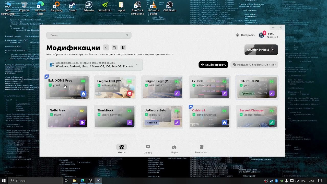
Task: Click the Поиск field in the app
Action: pyautogui.click(x=89, y=35)
